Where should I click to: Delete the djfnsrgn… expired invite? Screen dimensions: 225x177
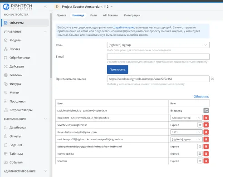[x=206, y=147]
